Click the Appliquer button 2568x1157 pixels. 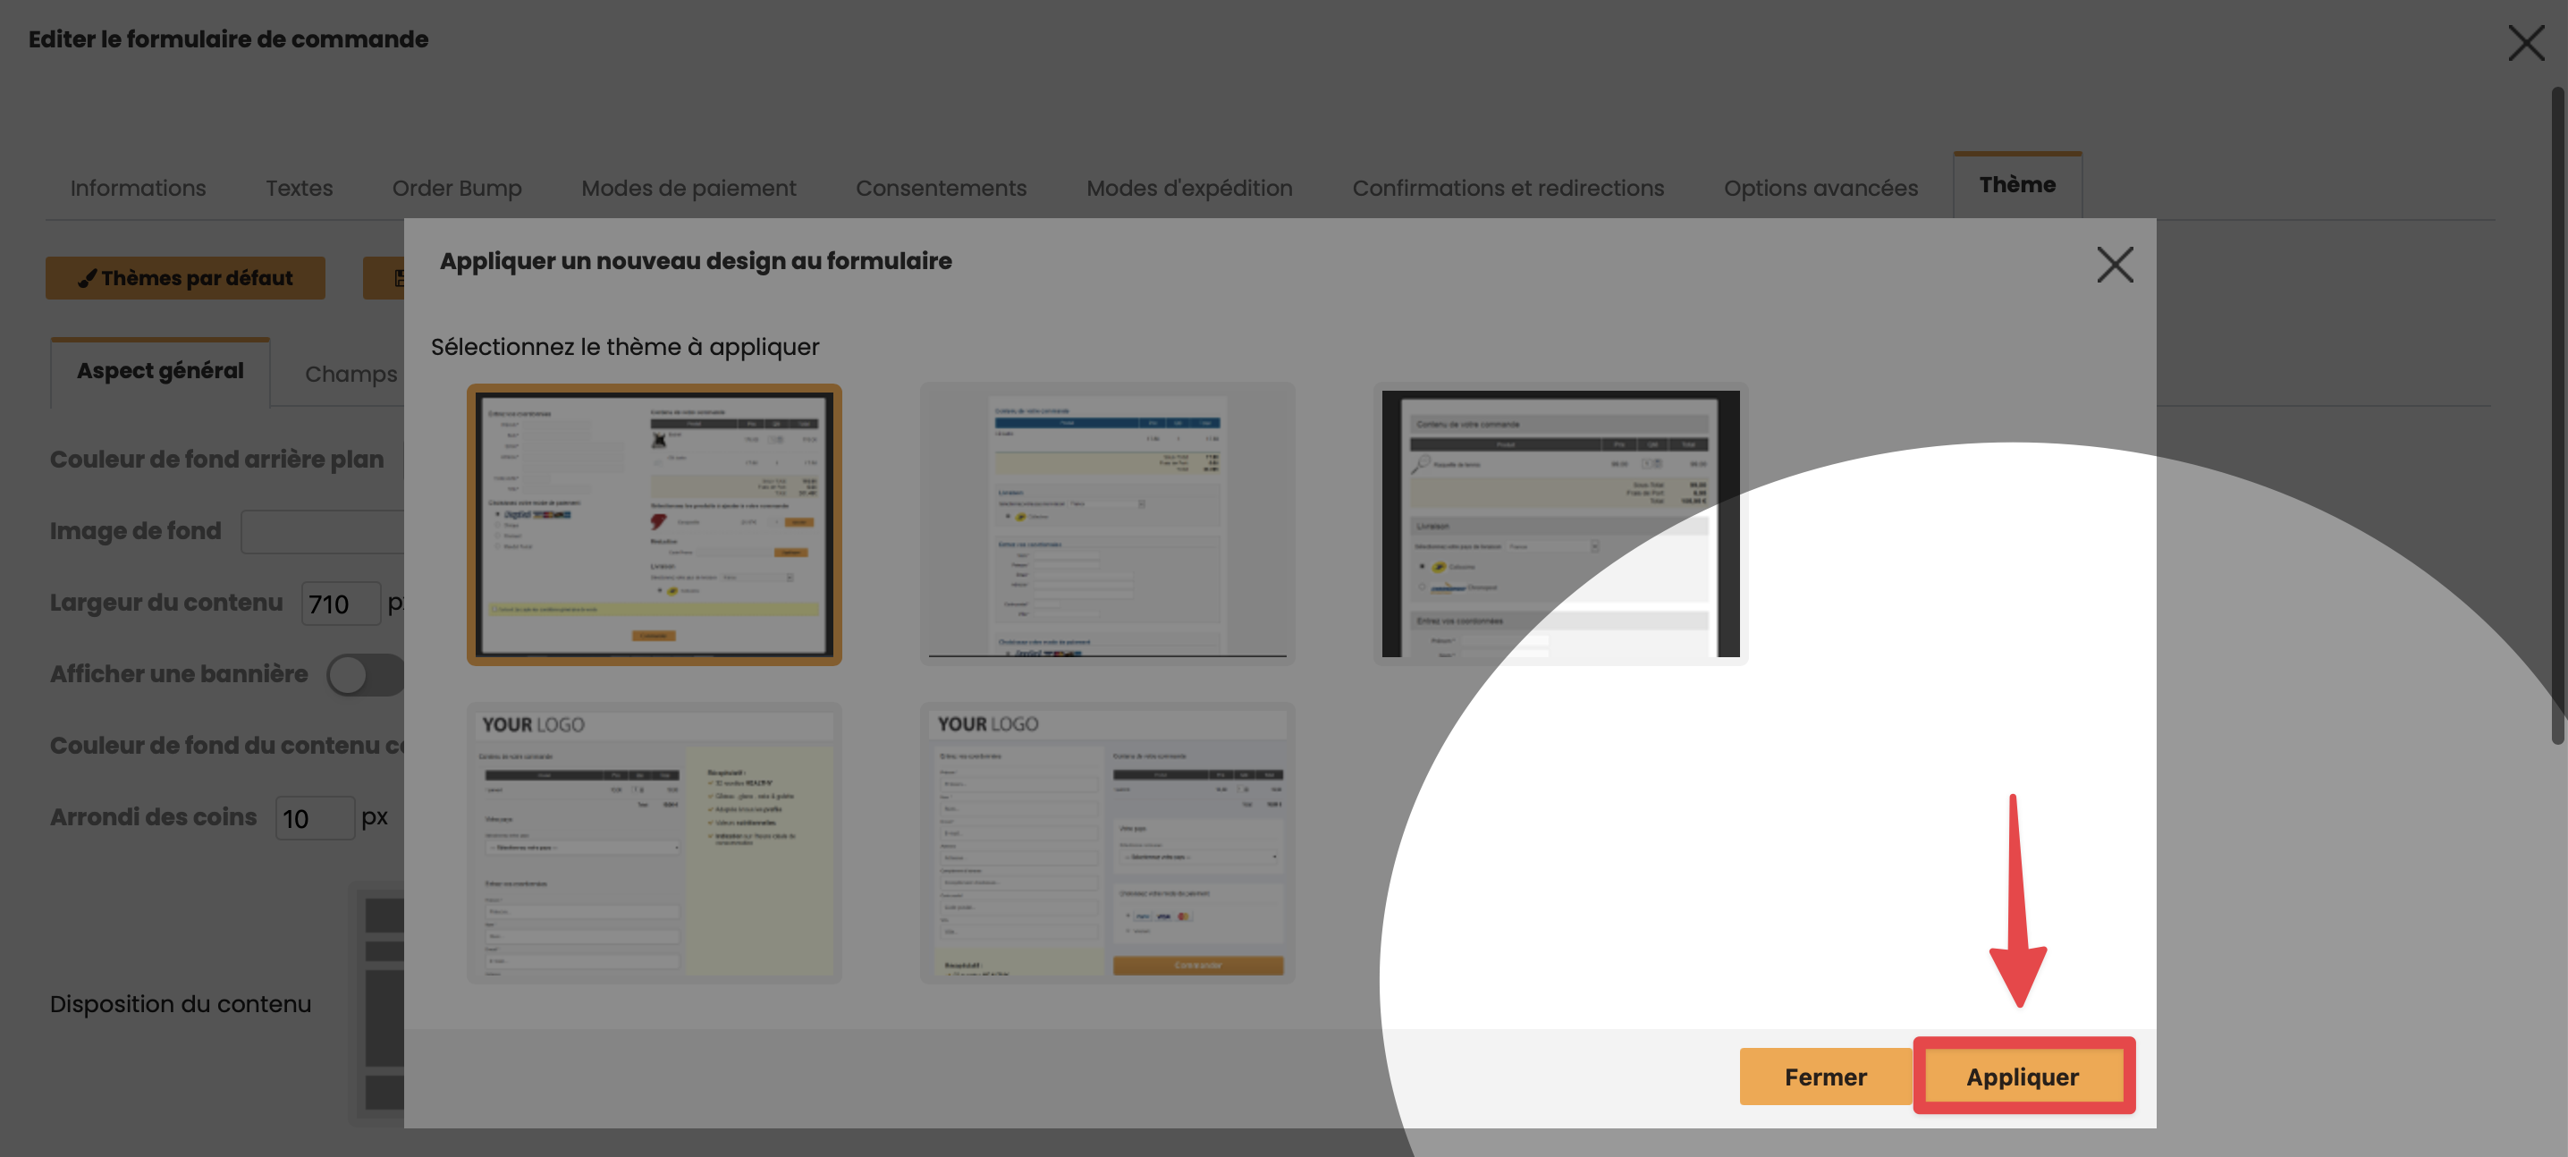point(2023,1077)
